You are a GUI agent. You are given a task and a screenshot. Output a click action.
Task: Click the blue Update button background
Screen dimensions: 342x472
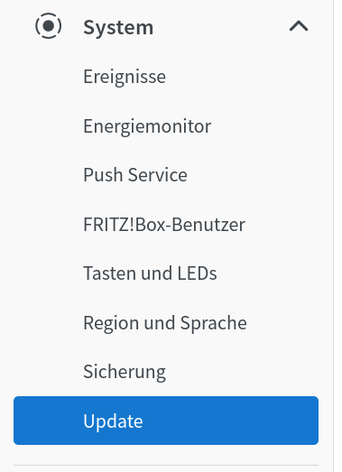[x=166, y=421]
